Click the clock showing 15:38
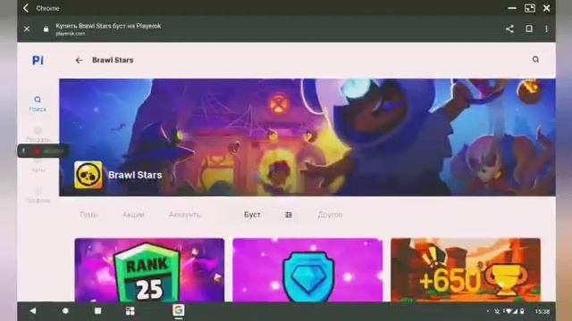Image resolution: width=572 pixels, height=321 pixels. [543, 311]
